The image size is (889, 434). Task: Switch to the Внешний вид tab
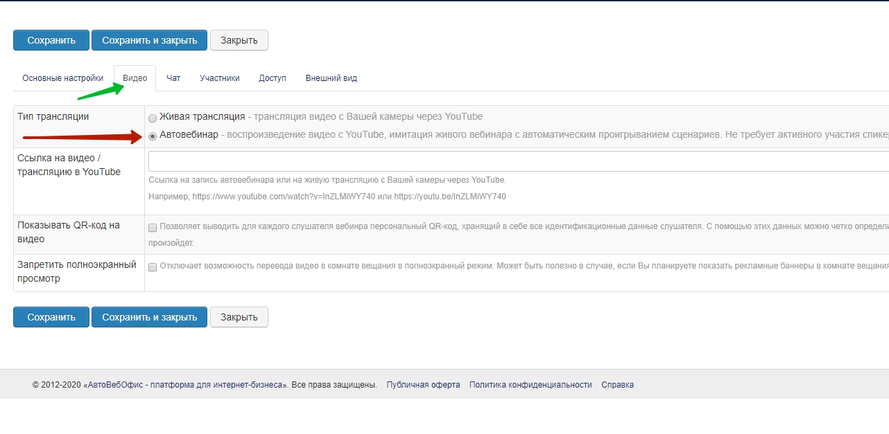[x=331, y=78]
